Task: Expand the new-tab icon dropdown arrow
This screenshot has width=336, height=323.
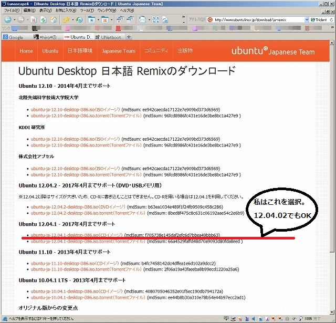Action: [x=98, y=20]
